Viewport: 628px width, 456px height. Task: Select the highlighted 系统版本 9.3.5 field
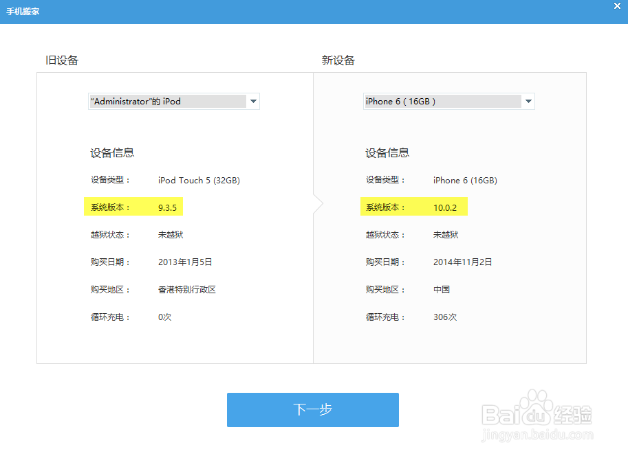pos(133,207)
